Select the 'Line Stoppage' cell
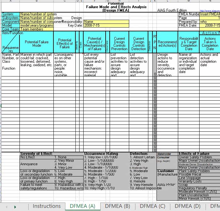The image size is (220, 211). [x=199, y=178]
